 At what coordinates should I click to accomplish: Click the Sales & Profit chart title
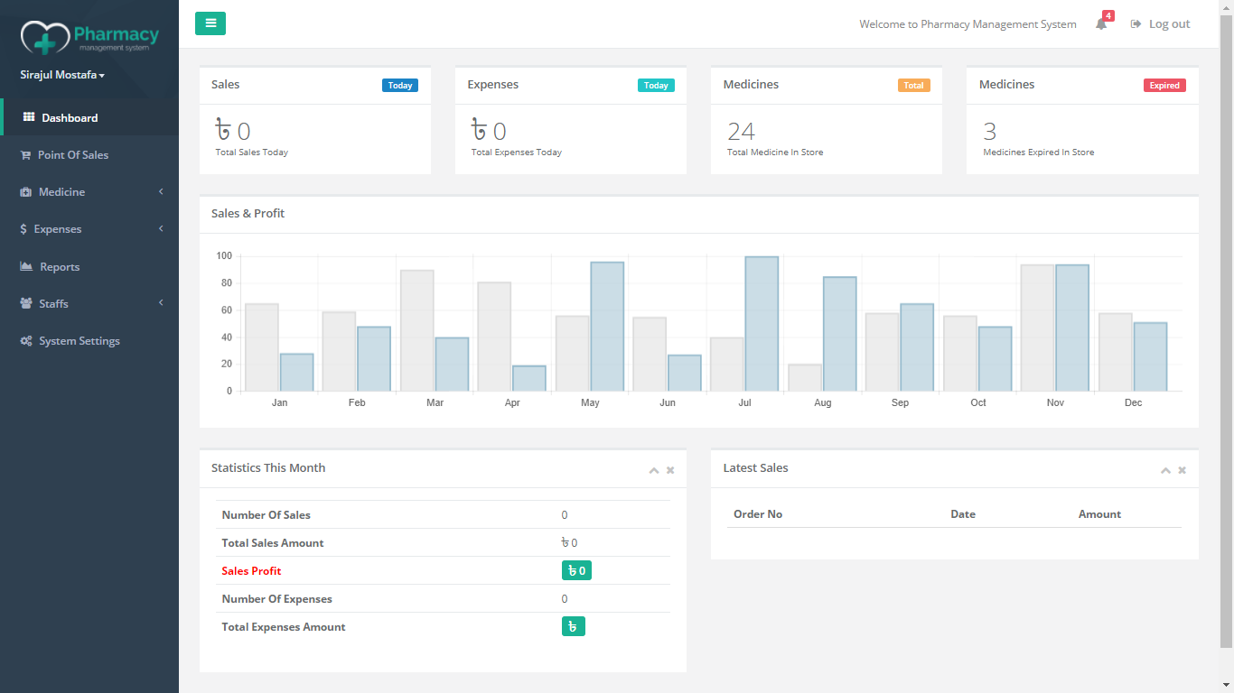[248, 214]
